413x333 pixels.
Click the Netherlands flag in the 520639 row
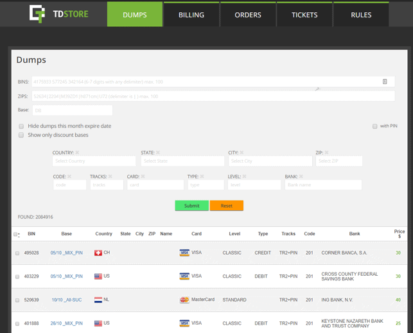pyautogui.click(x=98, y=300)
